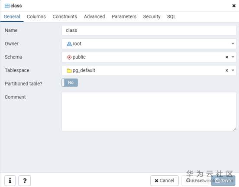This screenshot has height=187, width=239.
Task: Expand the Tablespace dropdown arrow
Action: click(233, 70)
